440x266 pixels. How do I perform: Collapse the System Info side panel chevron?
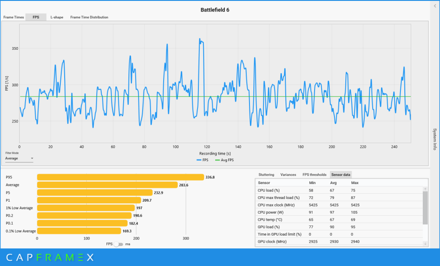pos(435,6)
